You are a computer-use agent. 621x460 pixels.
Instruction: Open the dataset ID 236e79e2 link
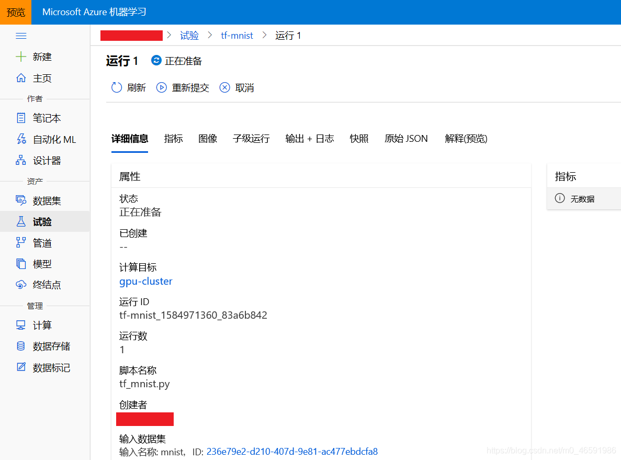click(x=292, y=452)
